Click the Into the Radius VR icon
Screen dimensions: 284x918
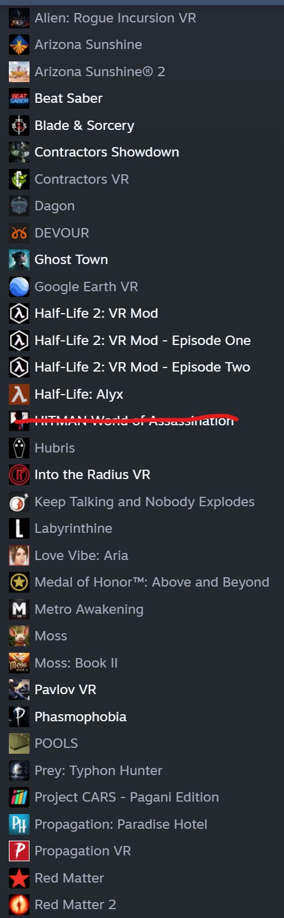pos(19,474)
